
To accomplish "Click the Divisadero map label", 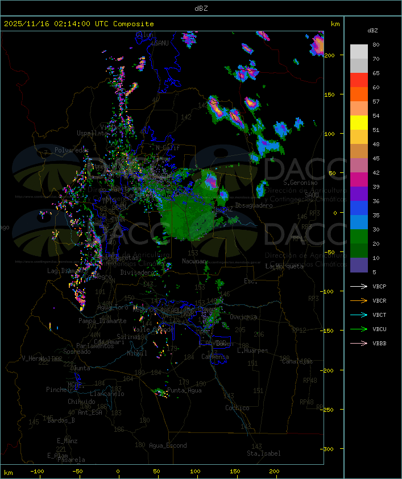I will [137, 272].
